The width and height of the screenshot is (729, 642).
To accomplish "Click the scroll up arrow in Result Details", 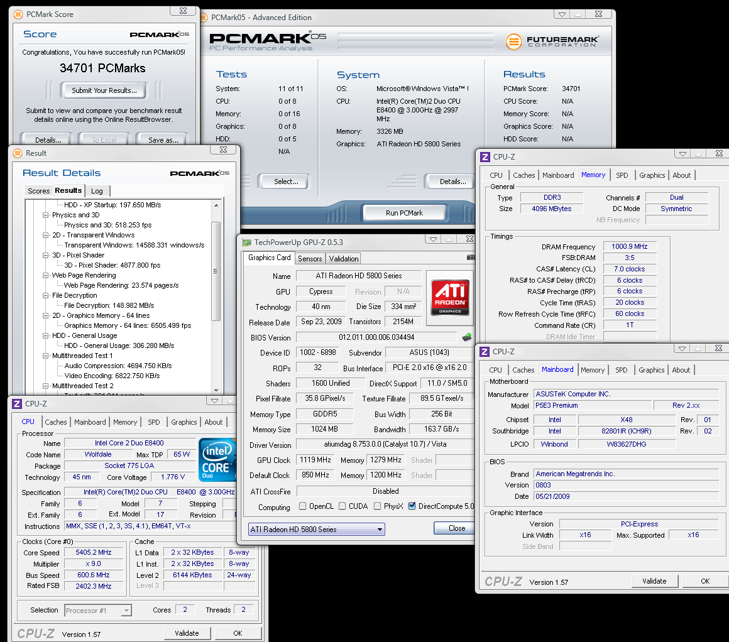I will coord(216,205).
